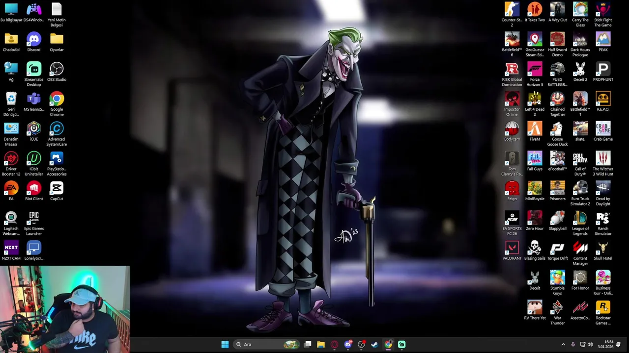Click the Skull Hotel shortcut
This screenshot has height=353, width=629.
[x=603, y=251]
